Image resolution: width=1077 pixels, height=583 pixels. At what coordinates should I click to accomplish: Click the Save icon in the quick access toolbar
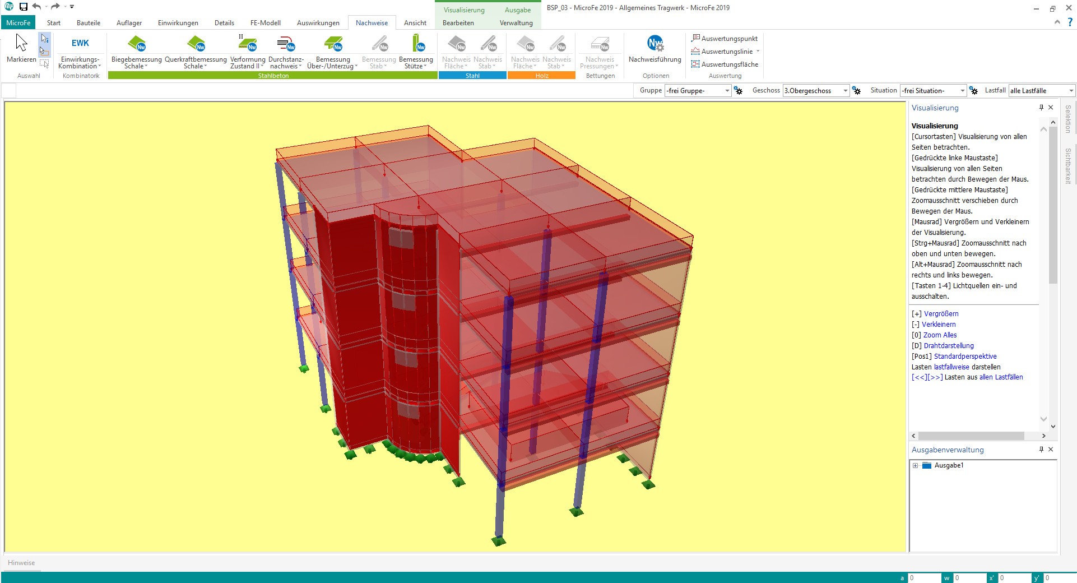pyautogui.click(x=23, y=7)
